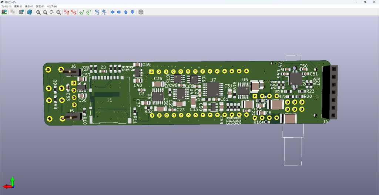Click the C36 capacitor label
This screenshot has height=195, width=379.
[158, 79]
